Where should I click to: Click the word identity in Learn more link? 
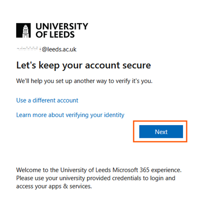114,115
